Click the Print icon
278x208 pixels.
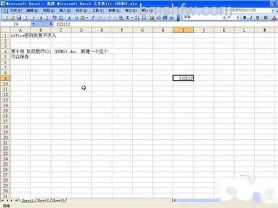point(40,18)
